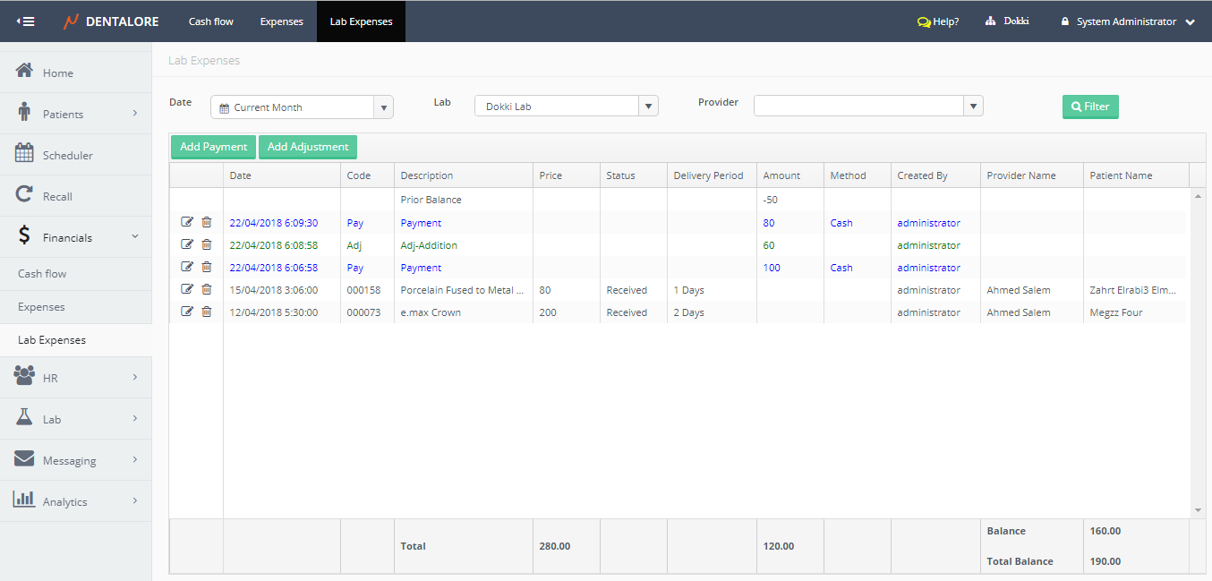Image resolution: width=1212 pixels, height=581 pixels.
Task: Click the Add Adjustment button
Action: [308, 147]
